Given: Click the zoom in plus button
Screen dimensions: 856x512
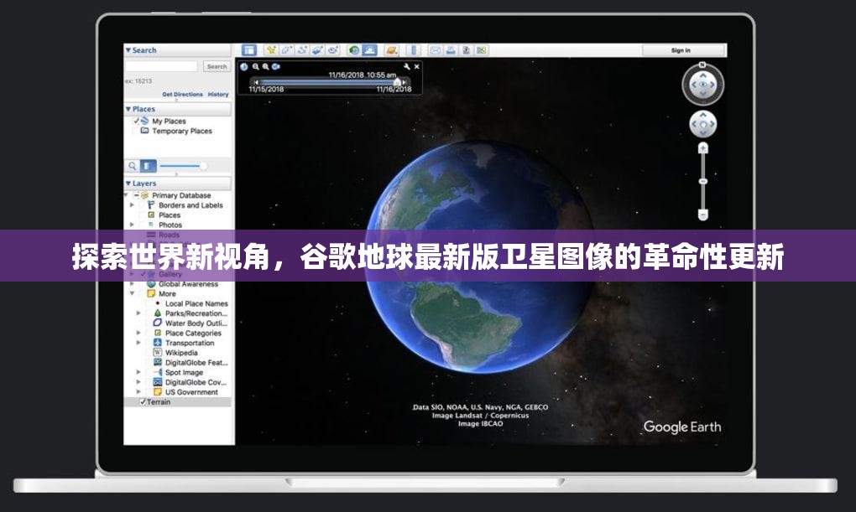Looking at the screenshot, I should [x=703, y=148].
